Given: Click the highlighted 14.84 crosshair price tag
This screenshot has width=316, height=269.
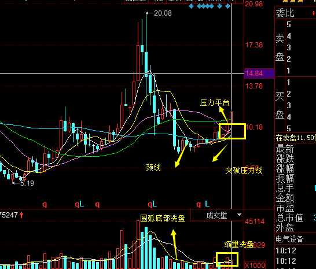Looking at the screenshot, I should 259,73.
